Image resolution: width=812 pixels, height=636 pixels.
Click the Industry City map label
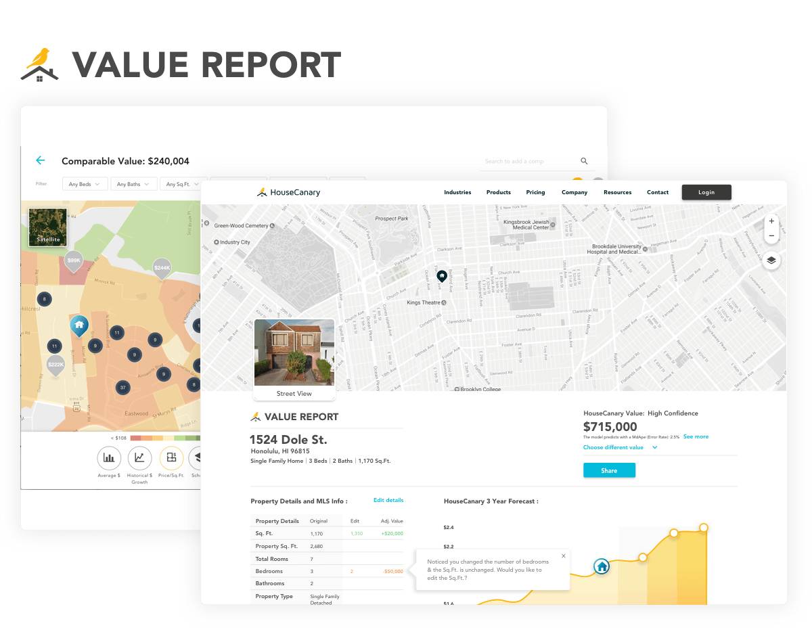(x=232, y=242)
